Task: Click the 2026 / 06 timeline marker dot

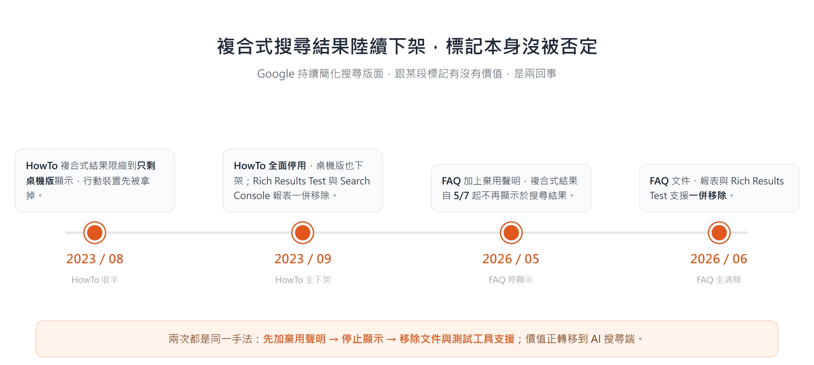Action: 719,233
